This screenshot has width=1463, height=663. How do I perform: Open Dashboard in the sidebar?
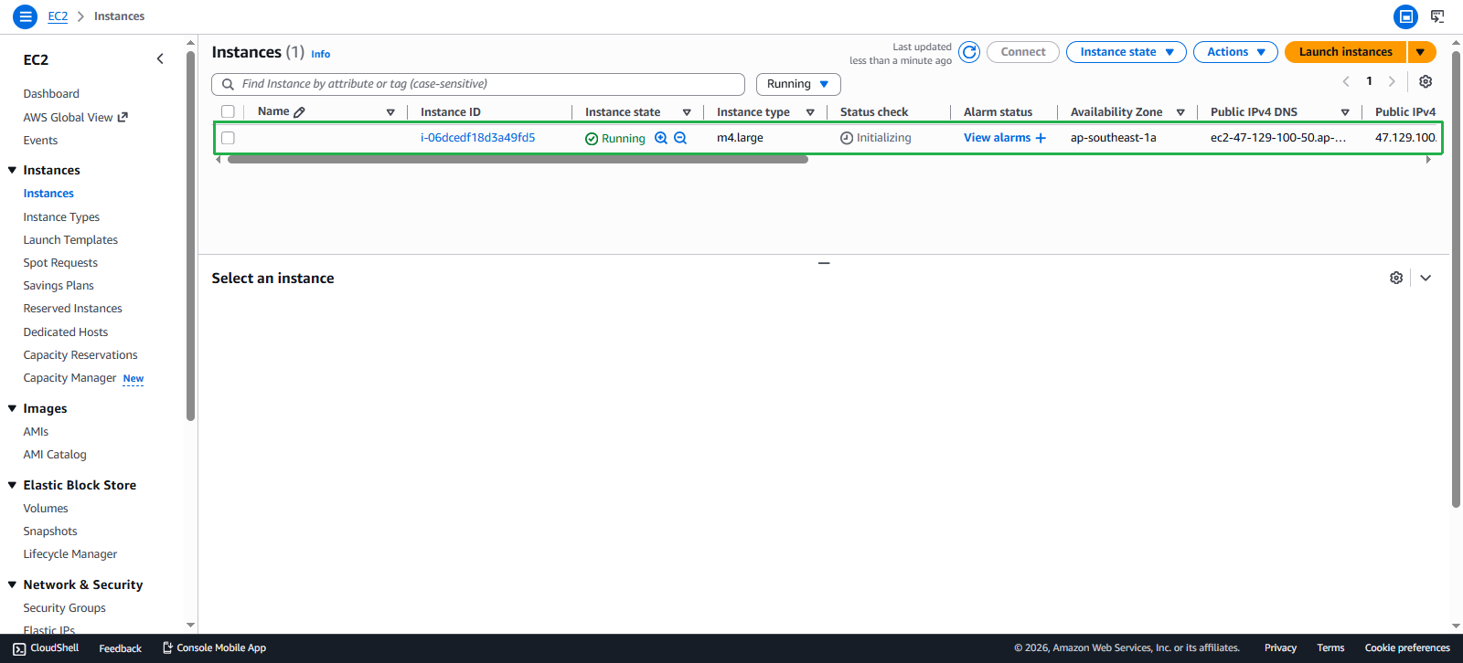tap(51, 94)
